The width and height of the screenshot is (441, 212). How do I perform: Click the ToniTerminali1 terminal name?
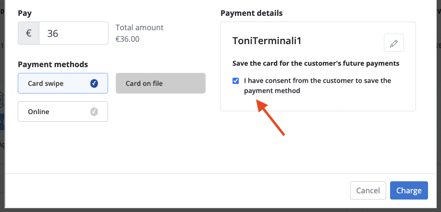tap(267, 41)
